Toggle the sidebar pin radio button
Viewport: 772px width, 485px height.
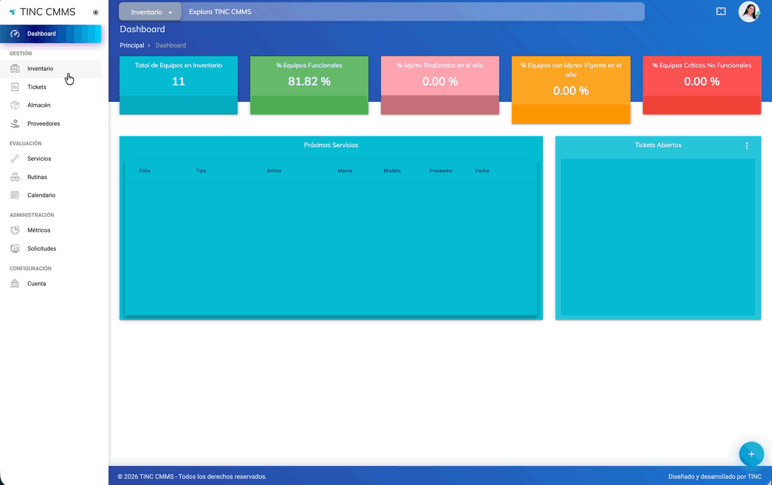(96, 12)
